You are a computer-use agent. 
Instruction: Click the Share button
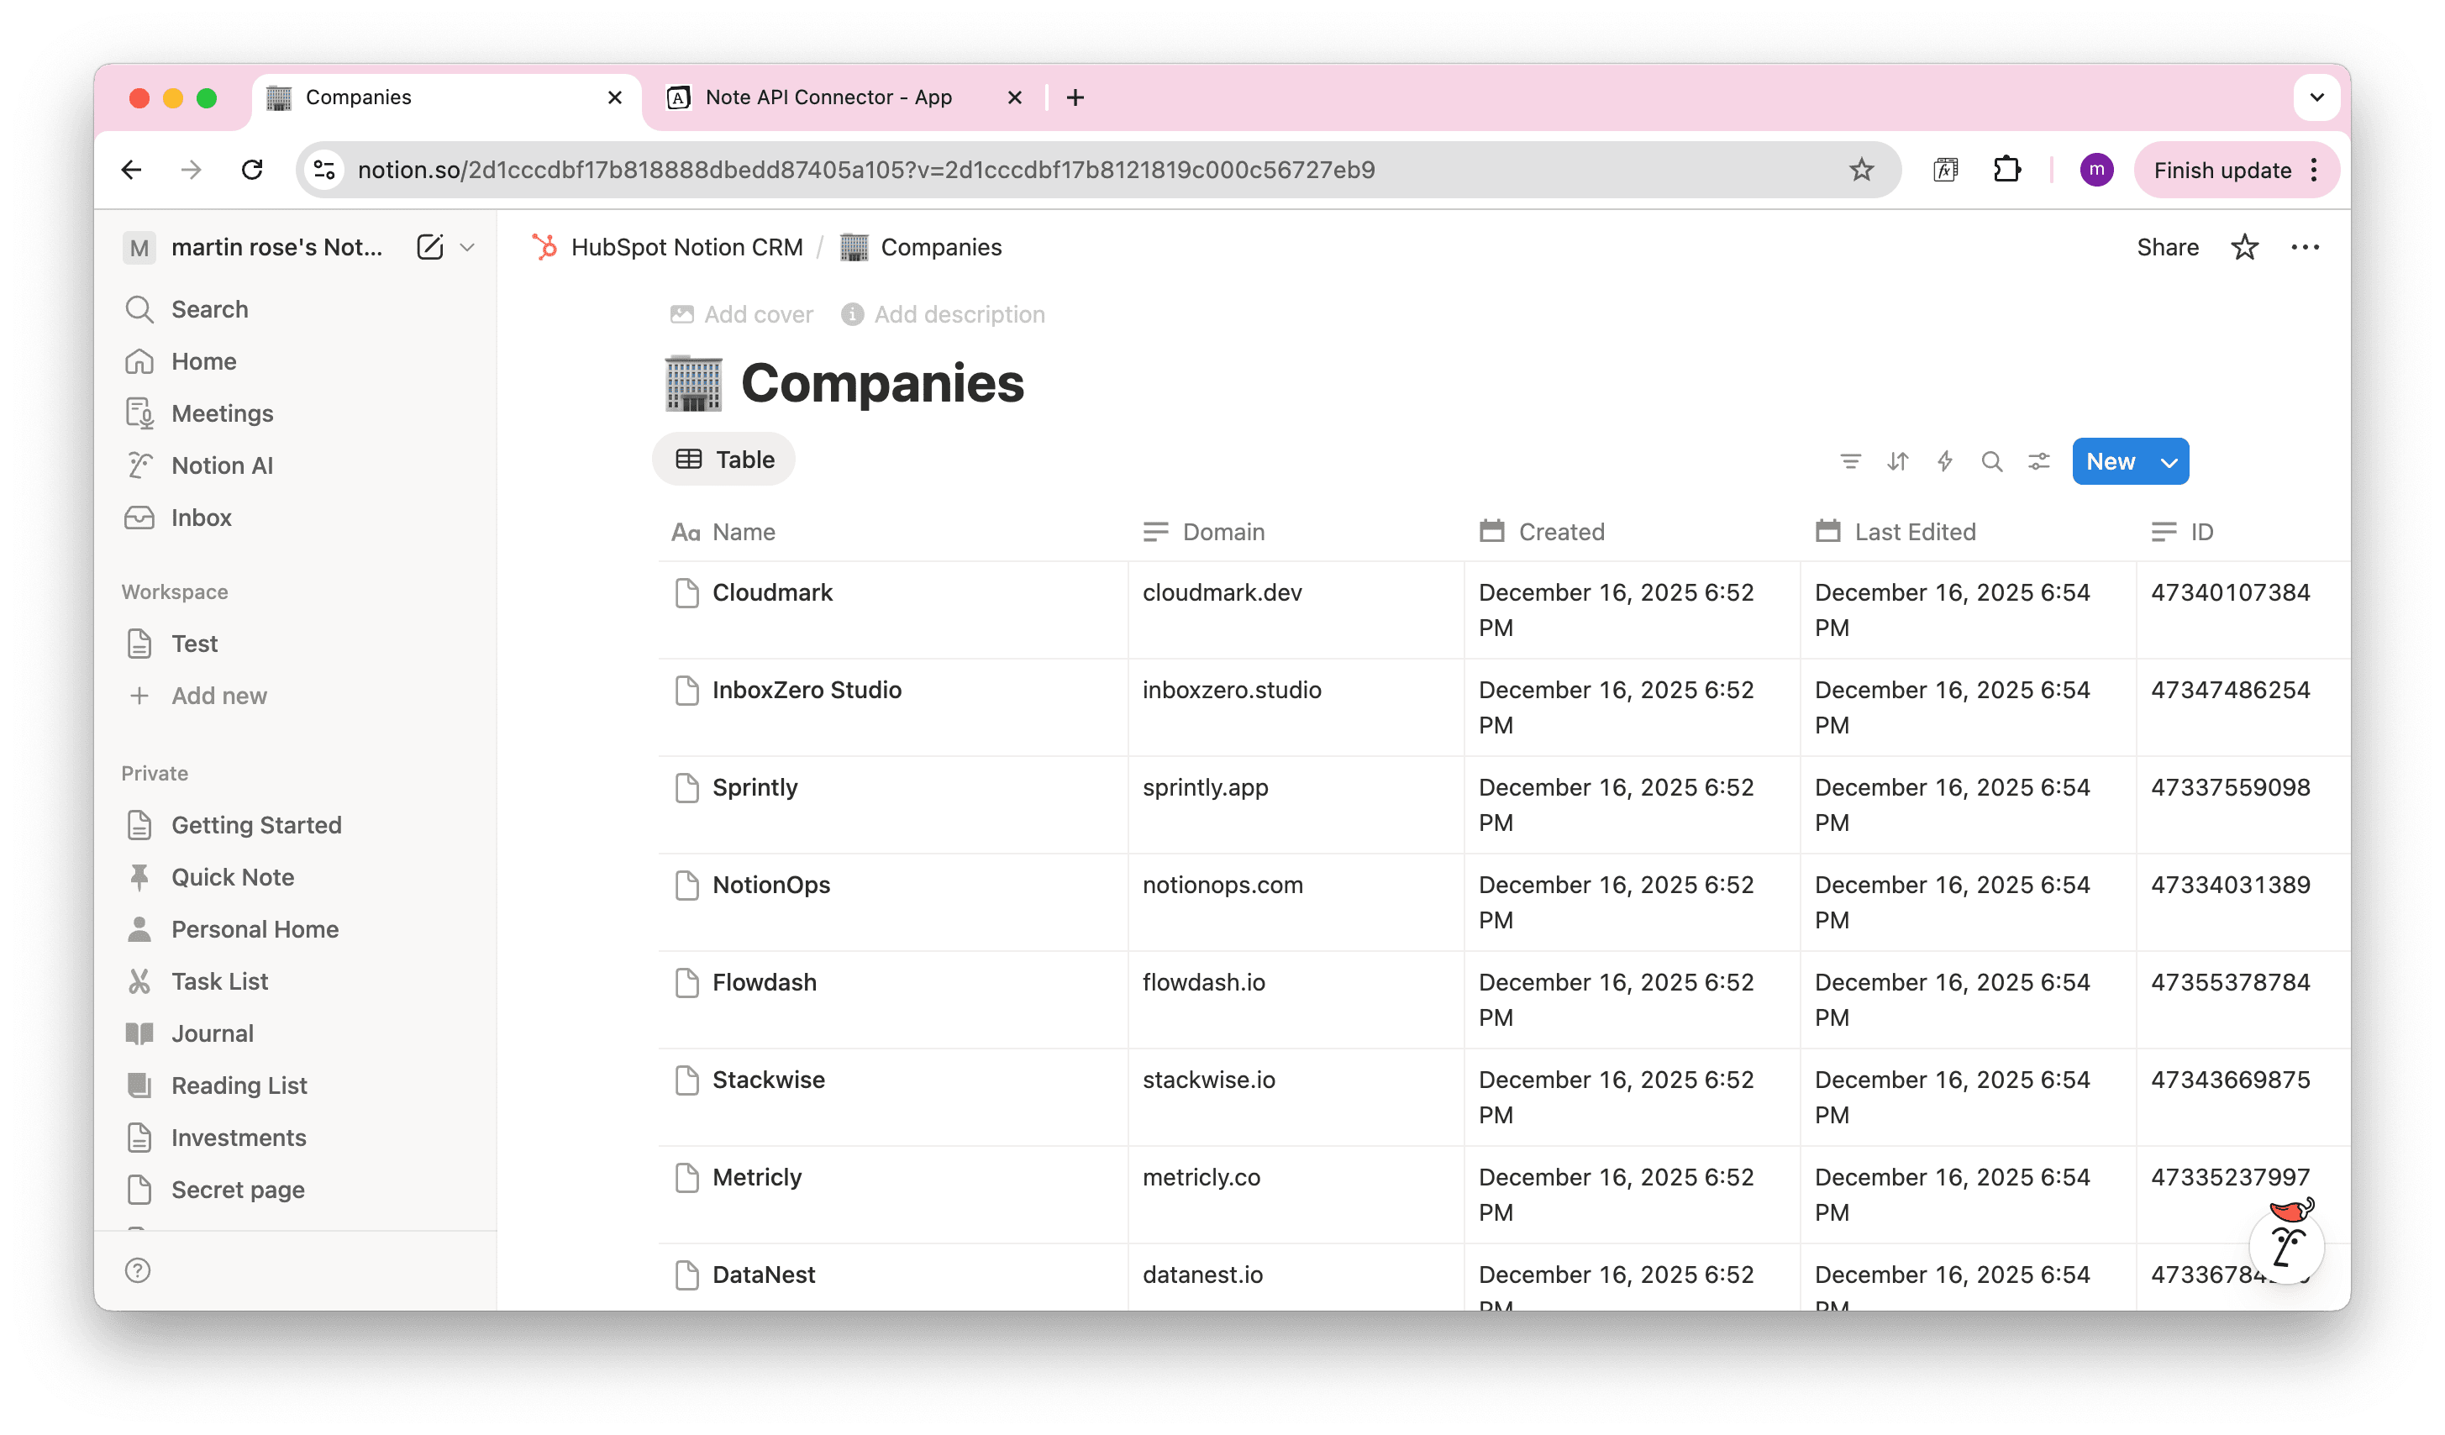click(2167, 246)
